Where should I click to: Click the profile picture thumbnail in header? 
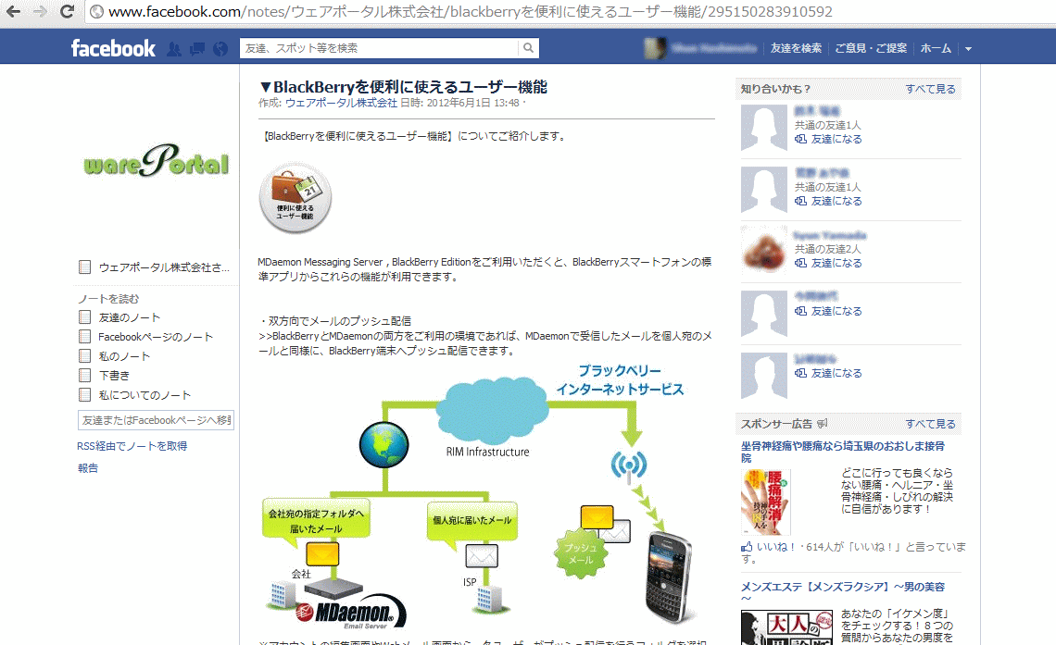coord(655,48)
